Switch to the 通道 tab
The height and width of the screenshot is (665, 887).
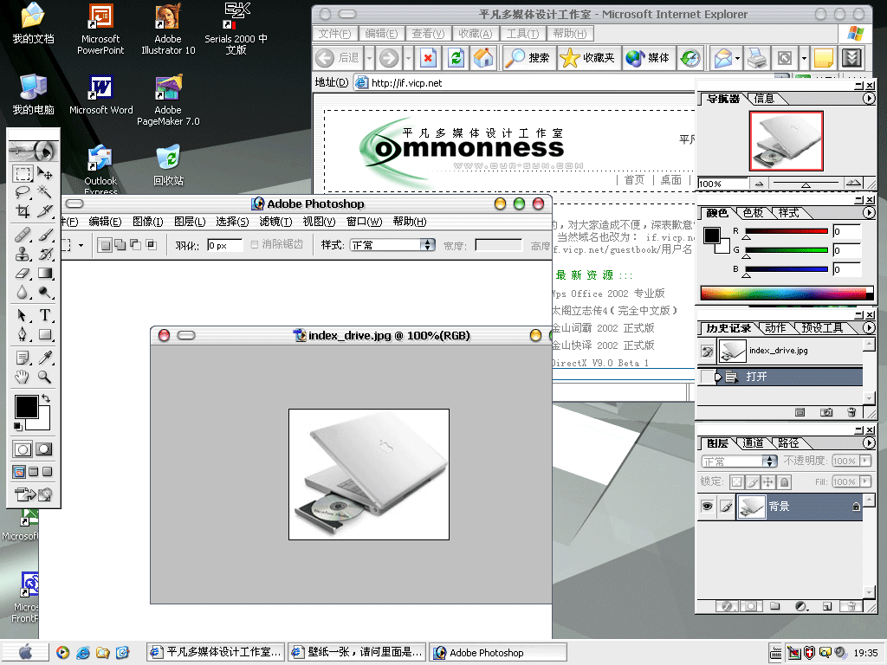click(753, 443)
